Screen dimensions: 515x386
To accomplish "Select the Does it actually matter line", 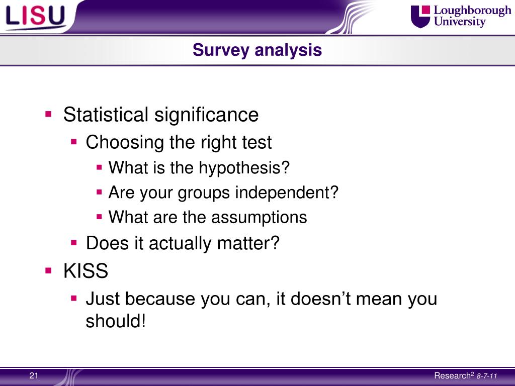I will [183, 243].
